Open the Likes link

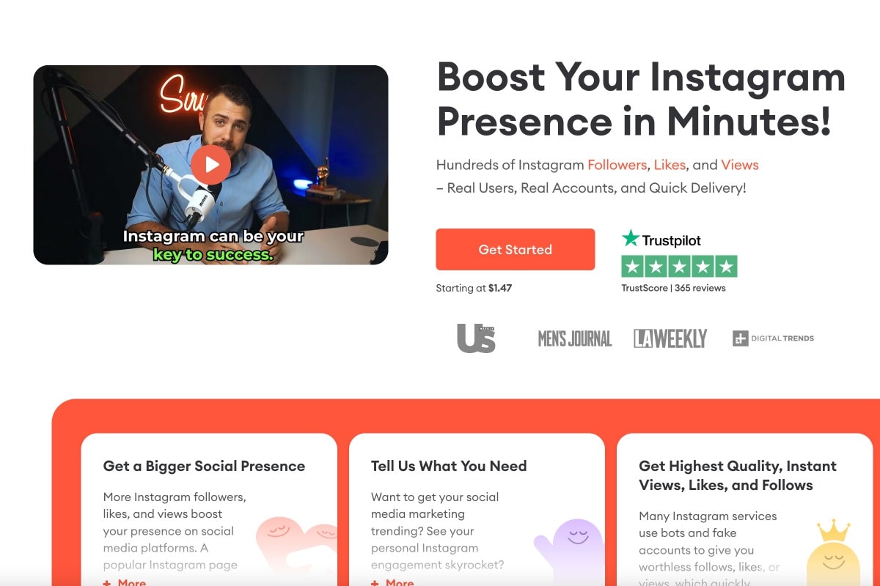tap(669, 165)
